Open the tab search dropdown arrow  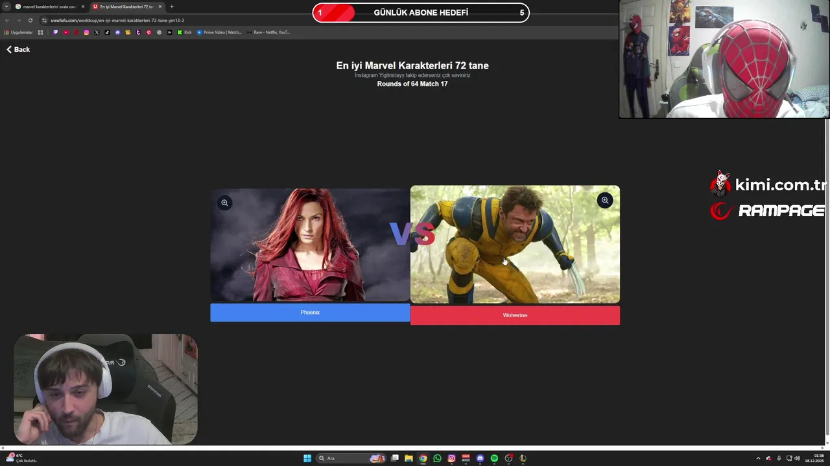click(x=6, y=6)
